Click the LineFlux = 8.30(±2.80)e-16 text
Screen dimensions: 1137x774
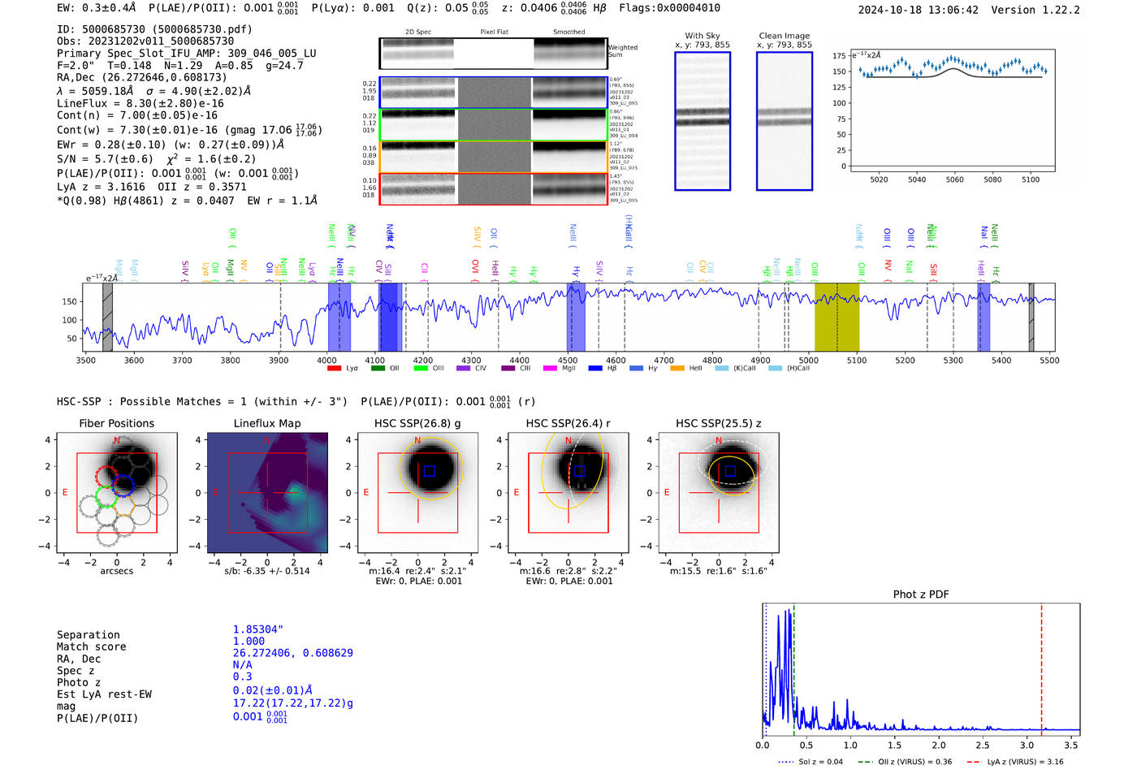[141, 103]
